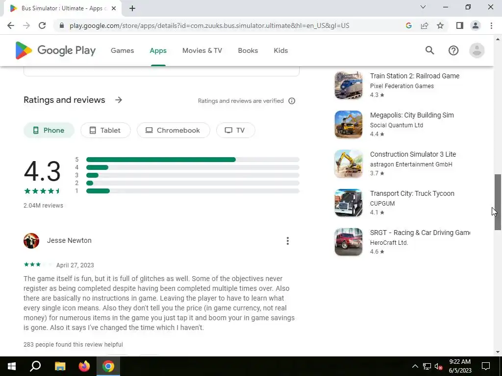Screen dimensions: 502x376
Task: Filter reviews by Tablet
Action: 105,130
